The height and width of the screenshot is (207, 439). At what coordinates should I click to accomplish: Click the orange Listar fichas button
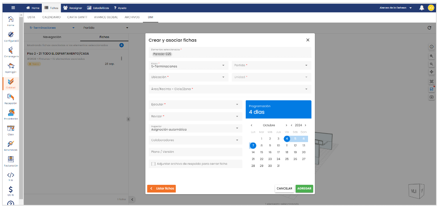click(x=161, y=188)
